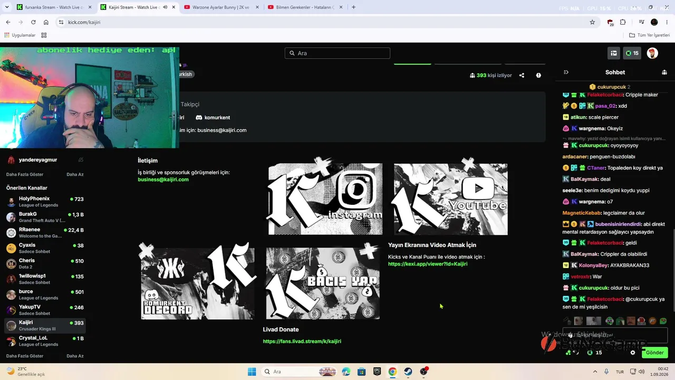Collapse the chat panel with arrow icon
The image size is (675, 380).
coord(566,72)
